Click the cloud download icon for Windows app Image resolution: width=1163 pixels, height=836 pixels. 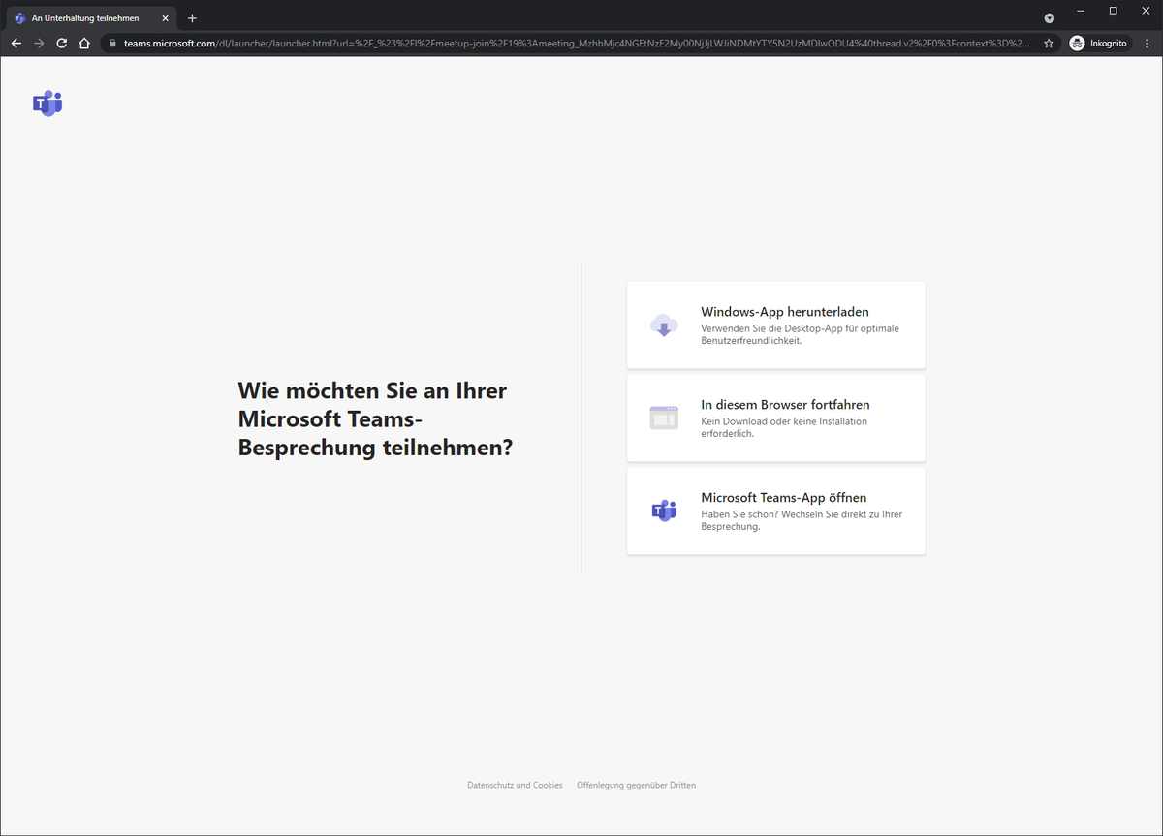click(664, 325)
